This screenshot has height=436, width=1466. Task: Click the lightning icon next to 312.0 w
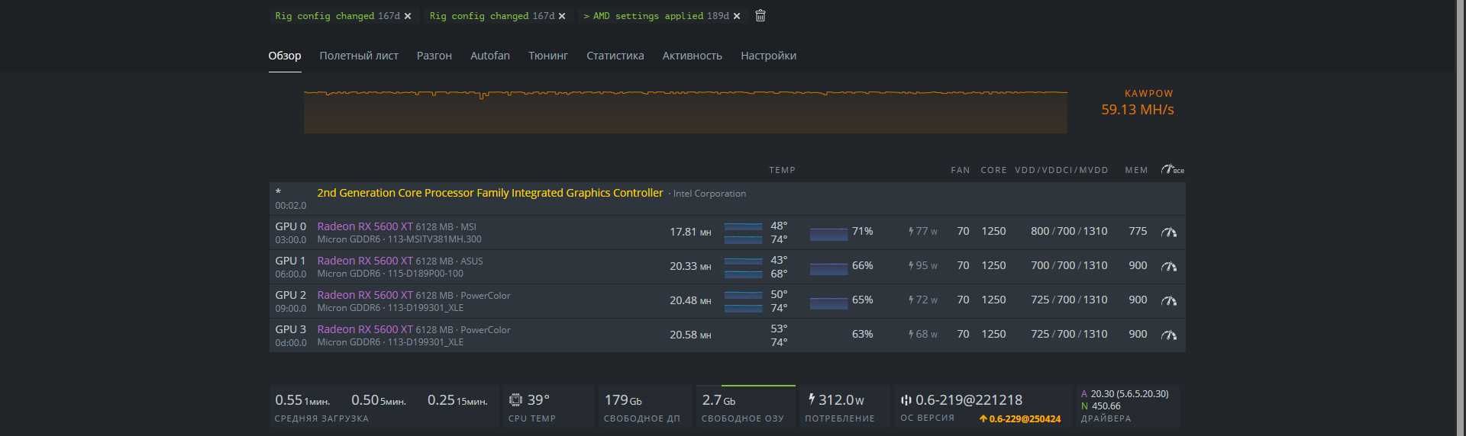click(x=812, y=399)
